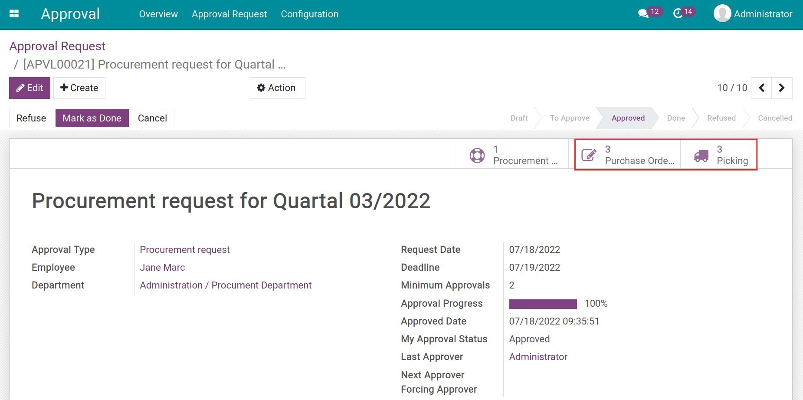The height and width of the screenshot is (400, 803).
Task: Click the Edit button
Action: pos(29,88)
